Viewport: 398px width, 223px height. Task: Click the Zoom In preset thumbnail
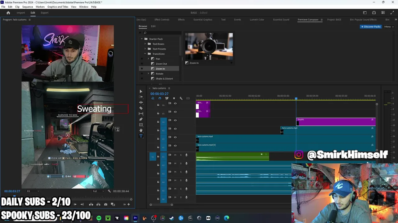tap(209, 46)
